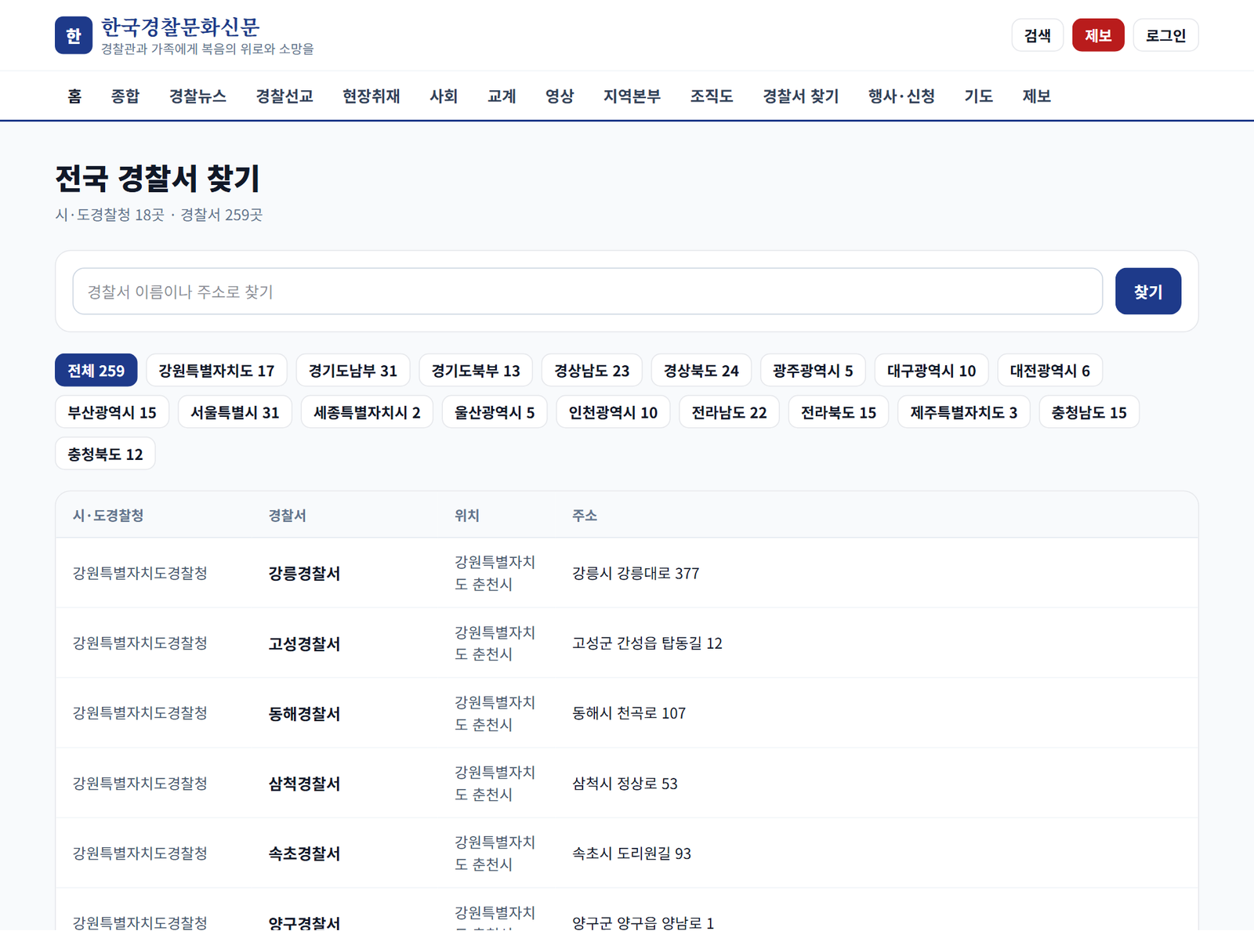Open the 사회 navigation menu item
This screenshot has height=931, width=1254.
(x=444, y=96)
